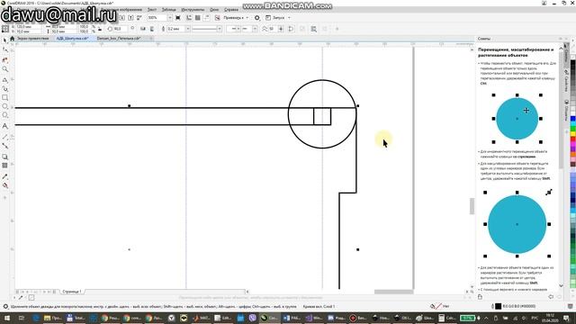Image resolution: width=576 pixels, height=324 pixels.
Task: Select the Artistic Media tool
Action: [x=4, y=88]
